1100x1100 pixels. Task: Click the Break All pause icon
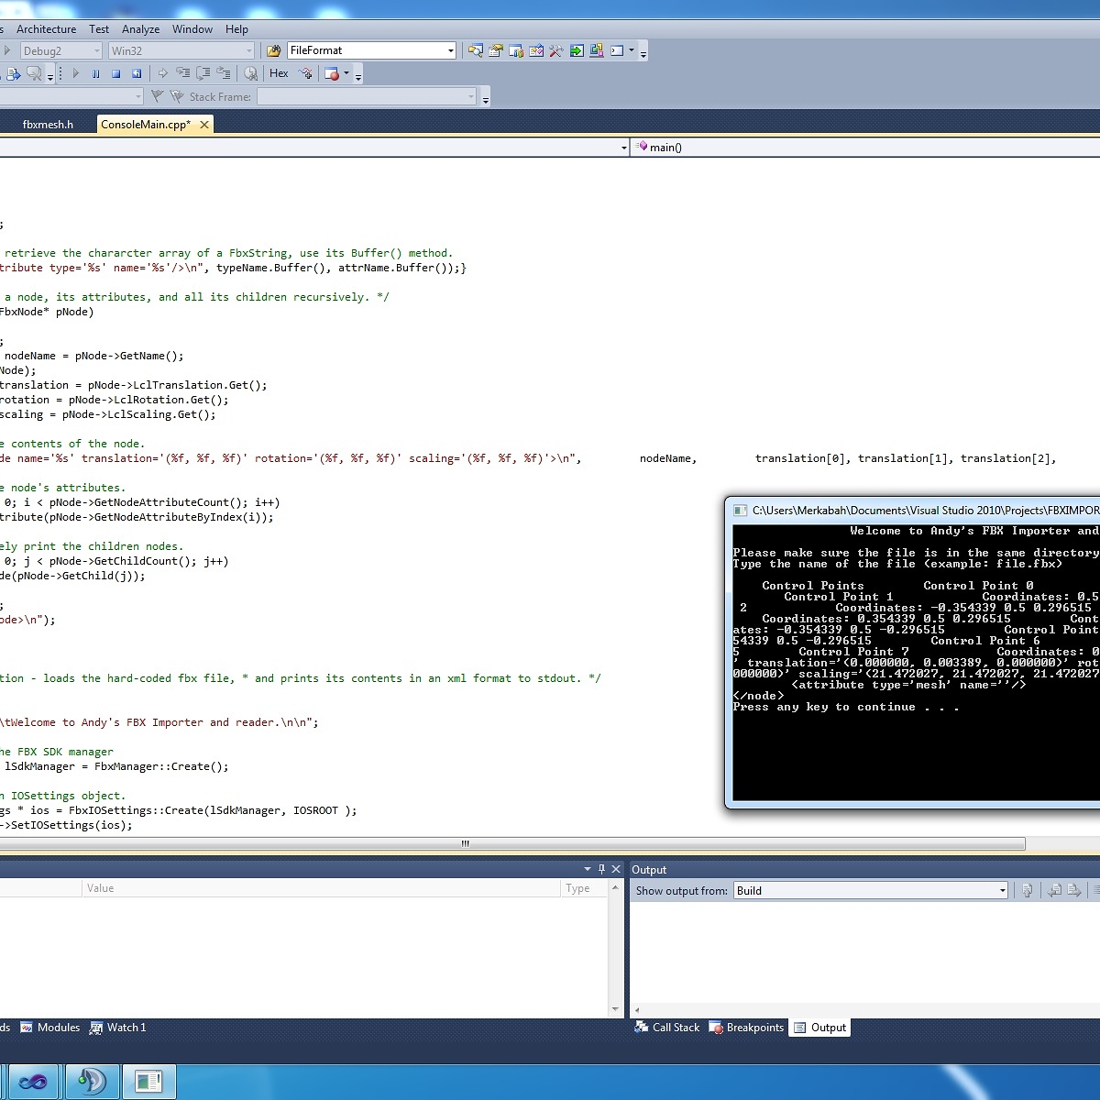95,73
